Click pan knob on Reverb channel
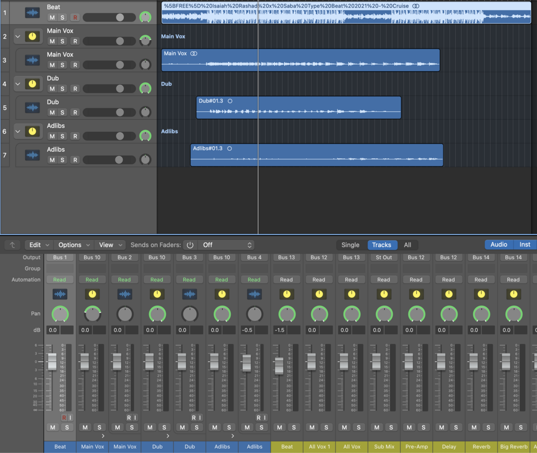This screenshot has height=453, width=537. click(481, 314)
